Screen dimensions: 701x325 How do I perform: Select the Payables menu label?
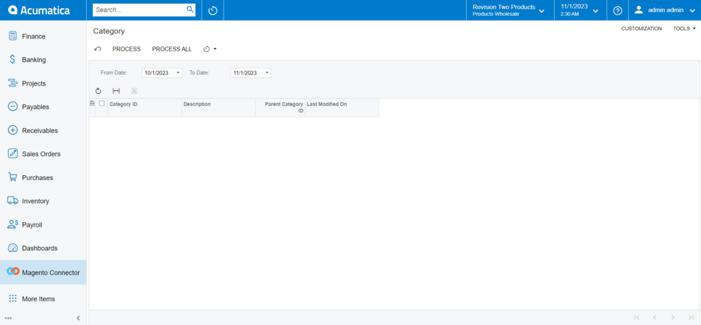[36, 107]
